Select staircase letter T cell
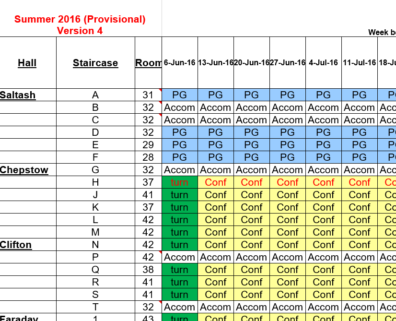The height and width of the screenshot is (321, 396). click(95, 307)
